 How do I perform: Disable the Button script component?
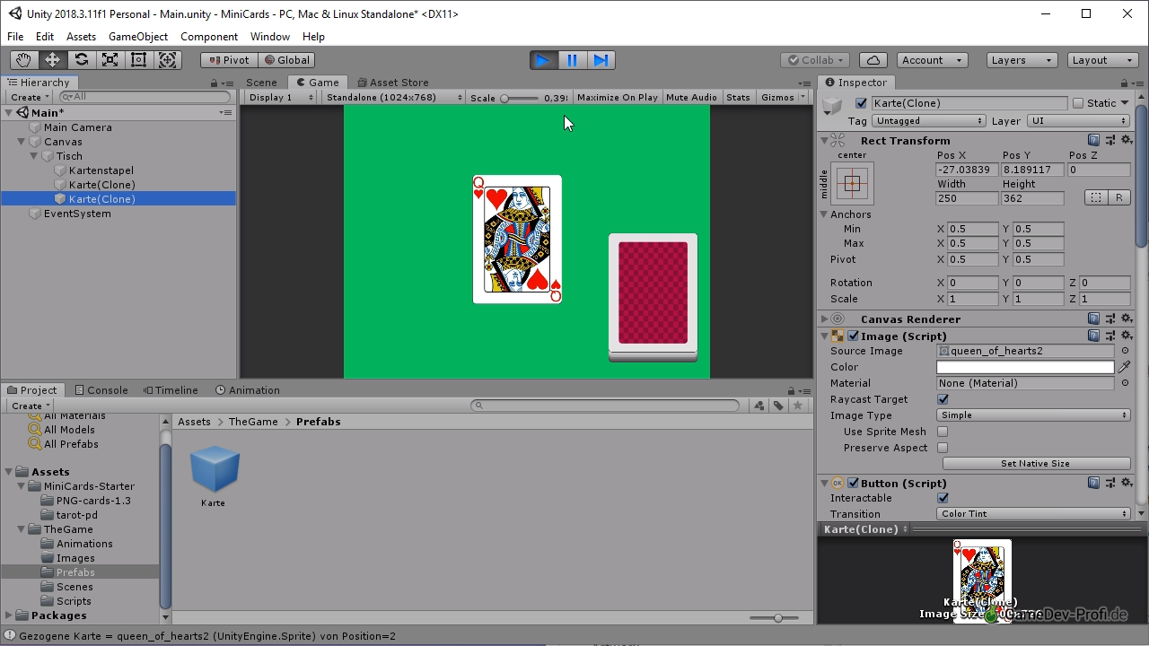[853, 484]
